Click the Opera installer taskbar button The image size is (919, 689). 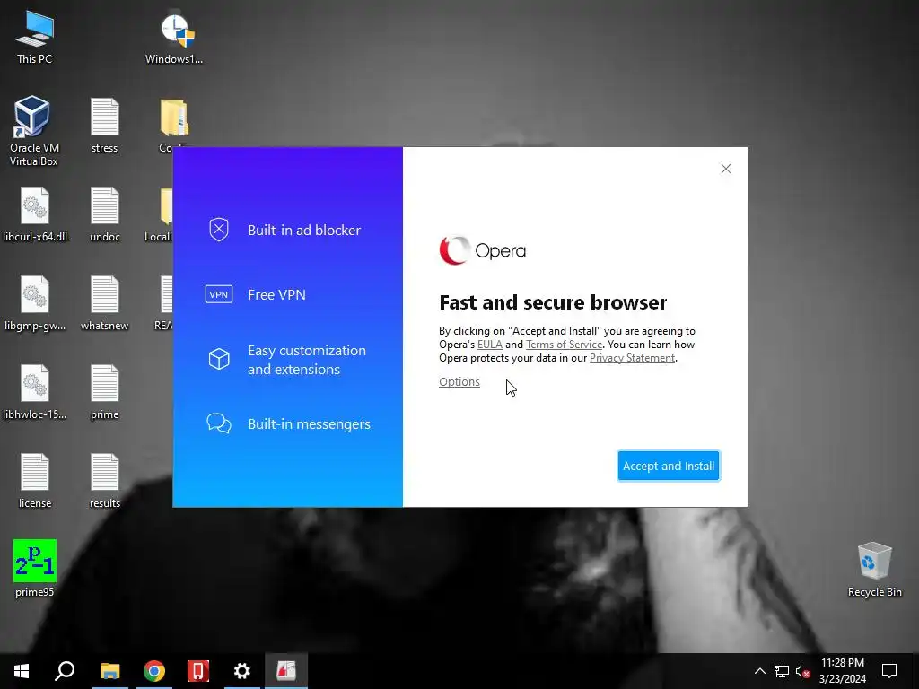[286, 671]
